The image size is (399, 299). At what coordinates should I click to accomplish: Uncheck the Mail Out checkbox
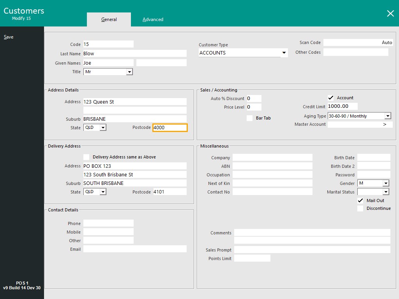pos(360,201)
